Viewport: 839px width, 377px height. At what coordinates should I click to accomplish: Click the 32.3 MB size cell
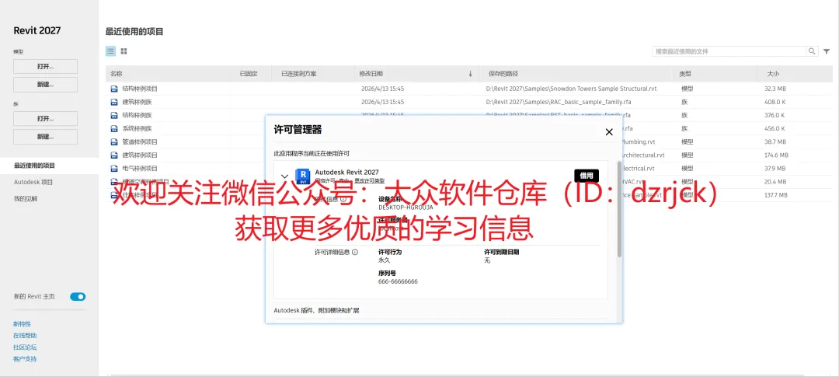click(775, 89)
